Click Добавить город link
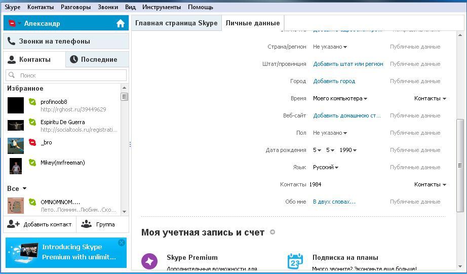 click(334, 82)
